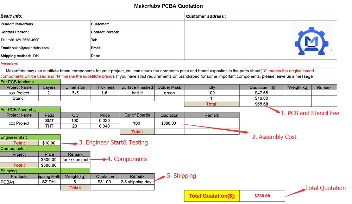Screen dimensions: 352x204
Task: Select the 'THT' pads cell
Action: point(49,126)
